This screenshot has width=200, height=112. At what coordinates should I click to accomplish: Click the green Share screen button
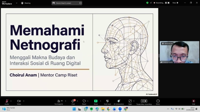click(96, 101)
